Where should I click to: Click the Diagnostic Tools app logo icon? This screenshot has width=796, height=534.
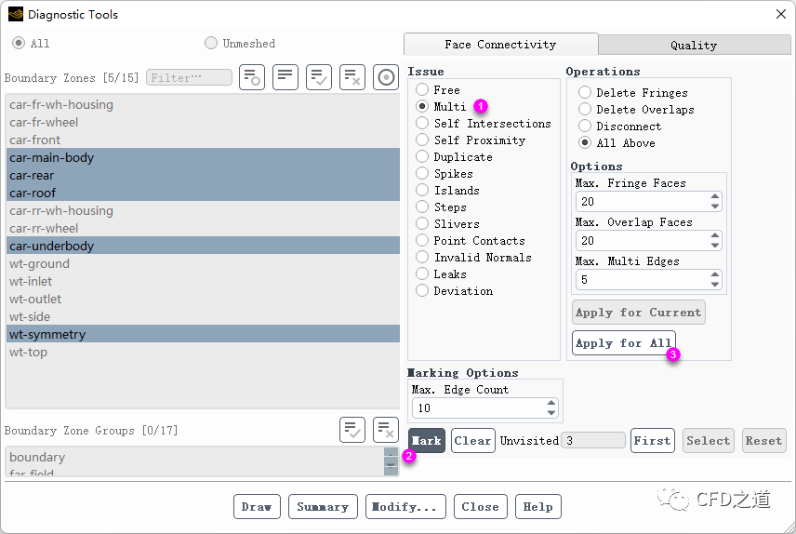click(x=15, y=15)
